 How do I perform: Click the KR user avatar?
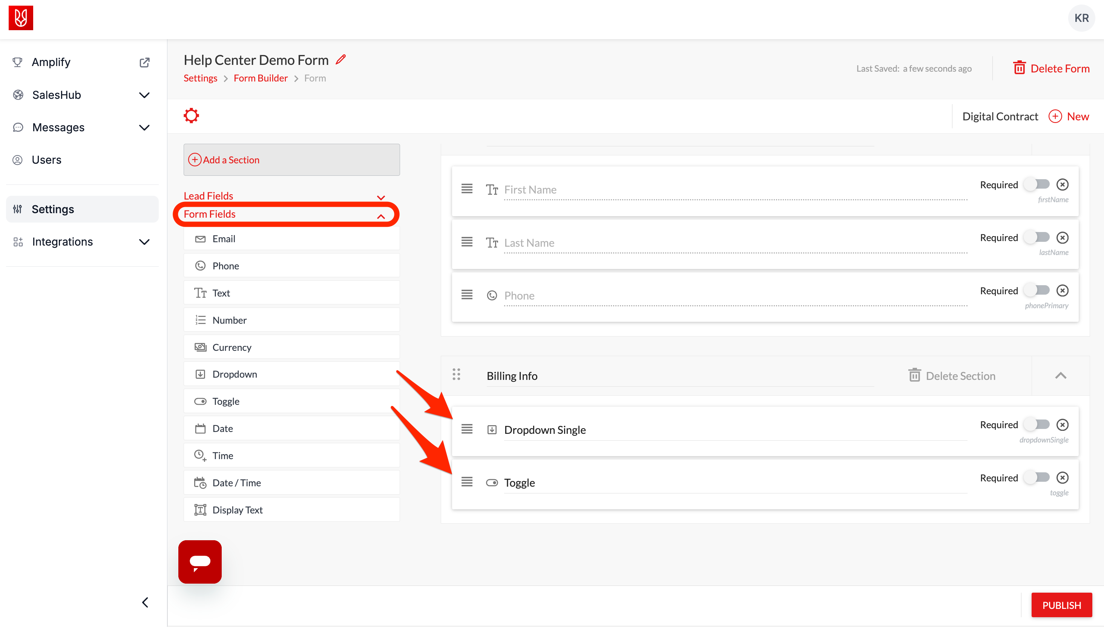click(x=1081, y=18)
